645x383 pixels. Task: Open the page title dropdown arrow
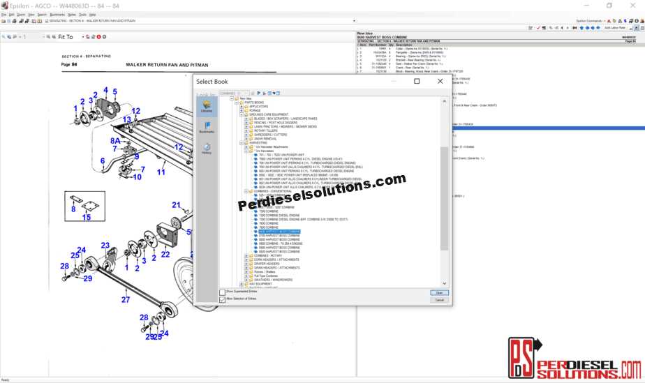pos(354,20)
